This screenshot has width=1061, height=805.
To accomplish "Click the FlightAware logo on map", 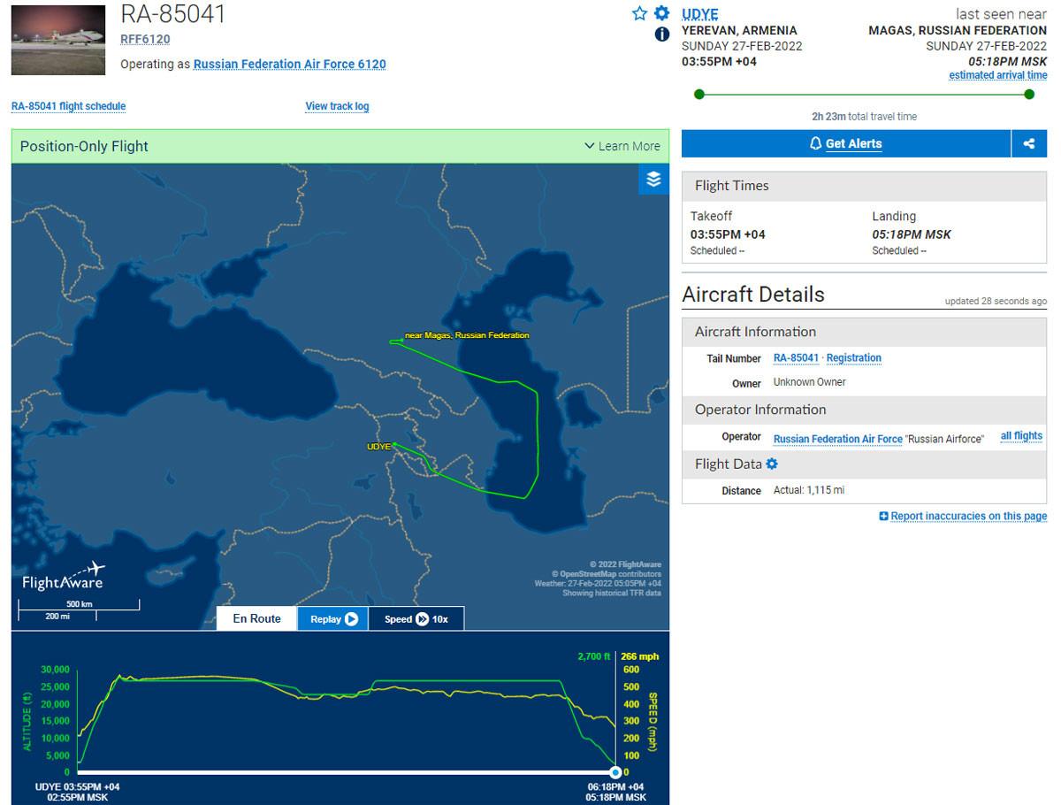I will pos(63,576).
